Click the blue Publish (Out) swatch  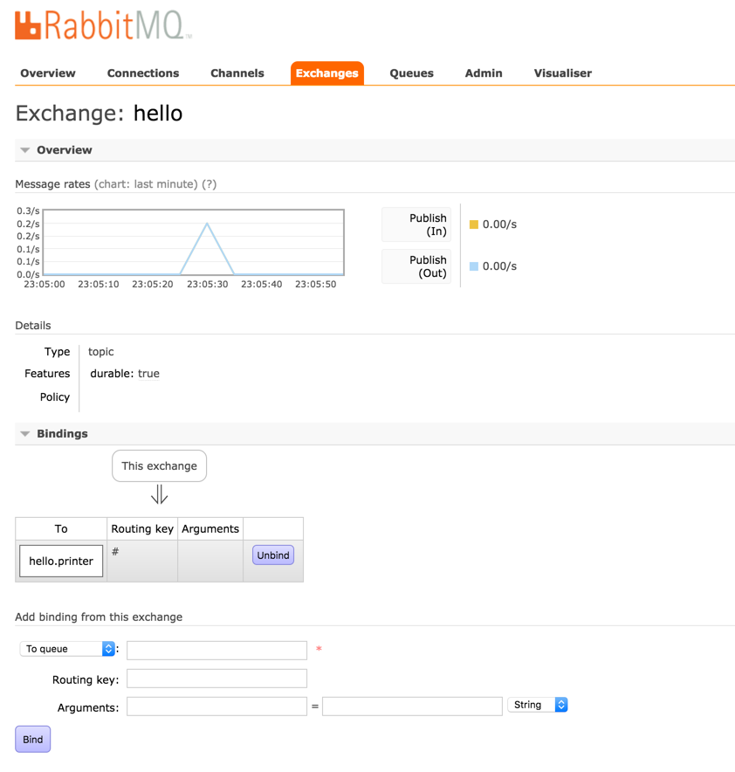[474, 266]
